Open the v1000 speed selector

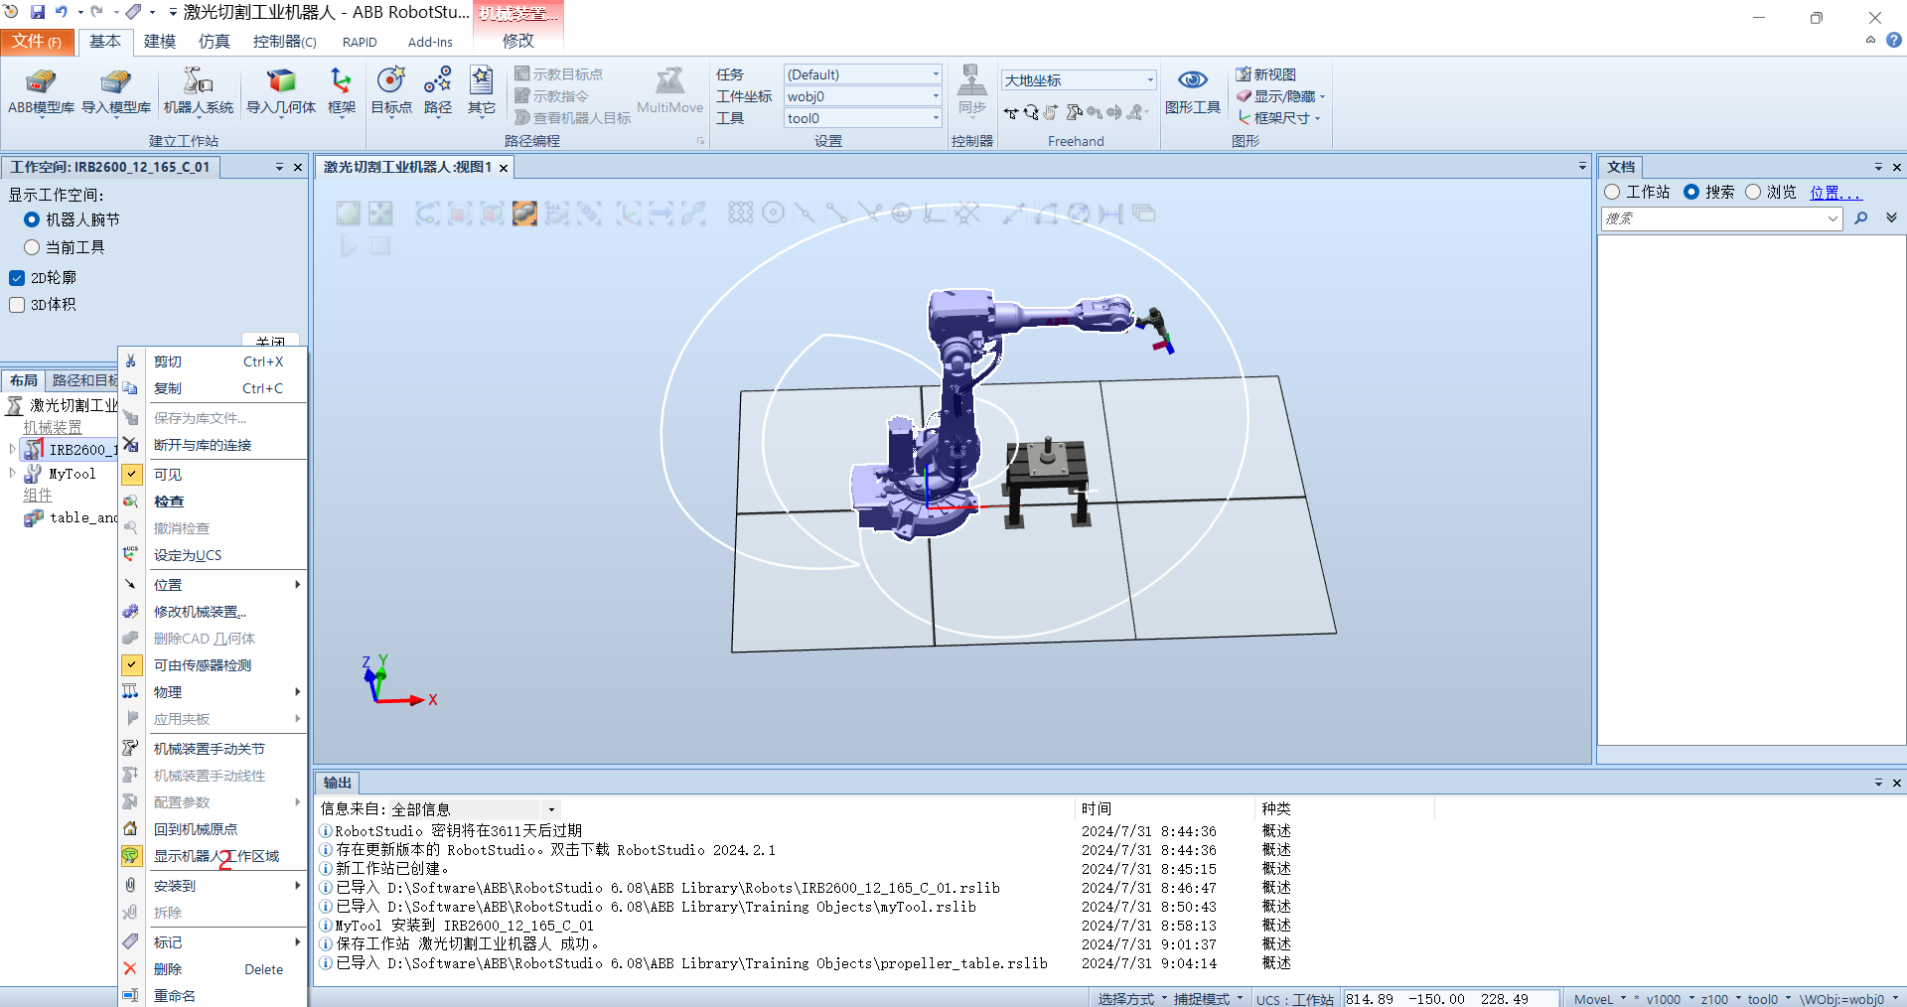point(1670,999)
